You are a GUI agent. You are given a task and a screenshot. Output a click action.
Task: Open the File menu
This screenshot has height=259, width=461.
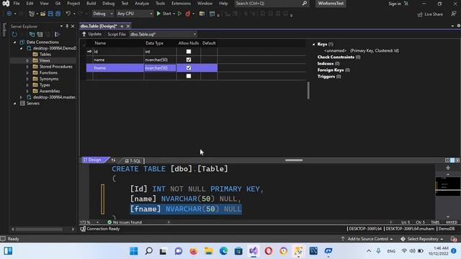point(17,4)
